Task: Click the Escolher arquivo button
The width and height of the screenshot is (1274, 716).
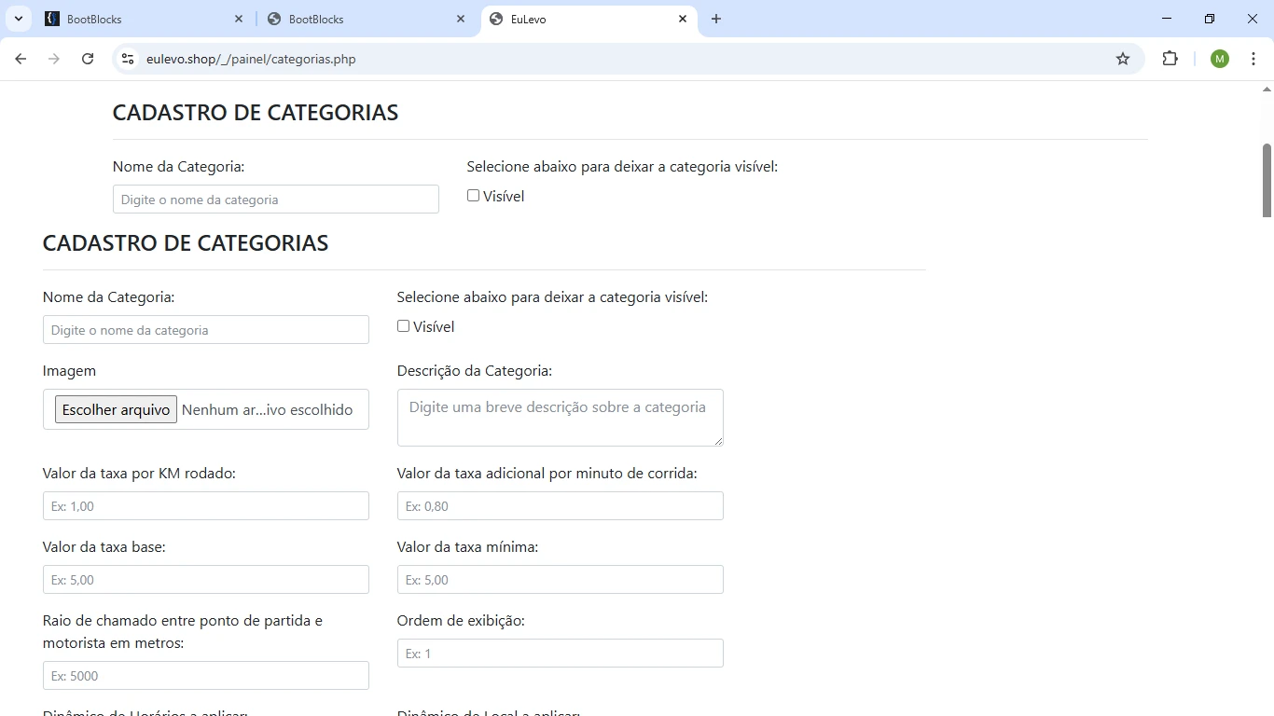Action: click(x=116, y=409)
